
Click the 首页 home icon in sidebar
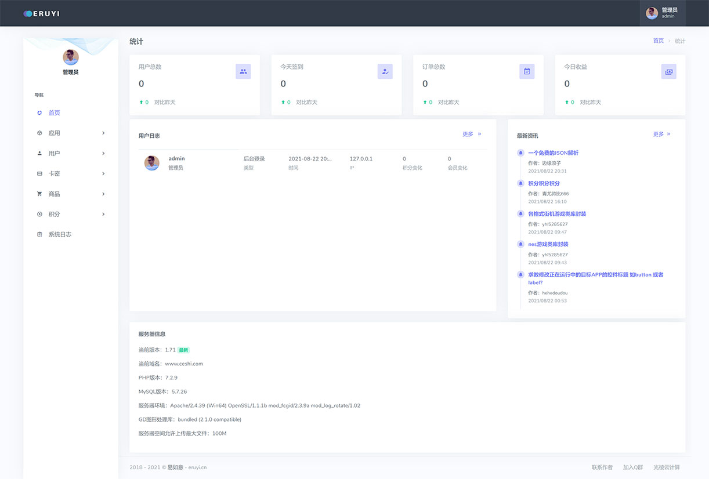(39, 113)
